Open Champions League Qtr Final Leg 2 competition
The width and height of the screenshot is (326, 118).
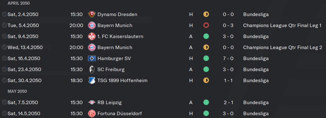coord(283,48)
